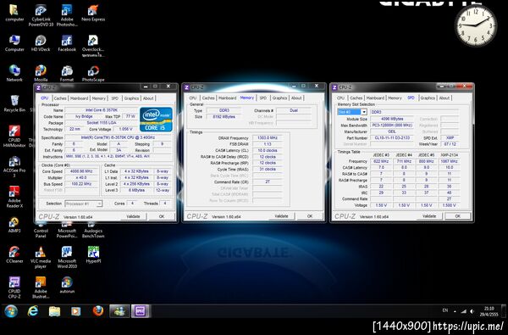Open the ACDSee Pro 3 desktop icon
The height and width of the screenshot is (335, 508).
pos(14,166)
